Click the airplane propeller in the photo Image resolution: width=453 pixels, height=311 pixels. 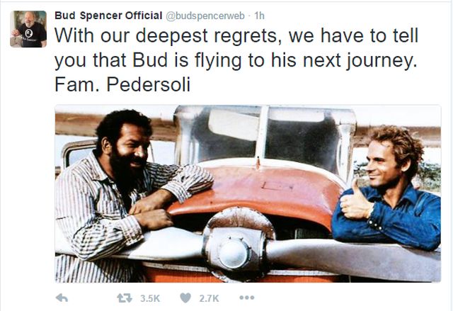(234, 249)
